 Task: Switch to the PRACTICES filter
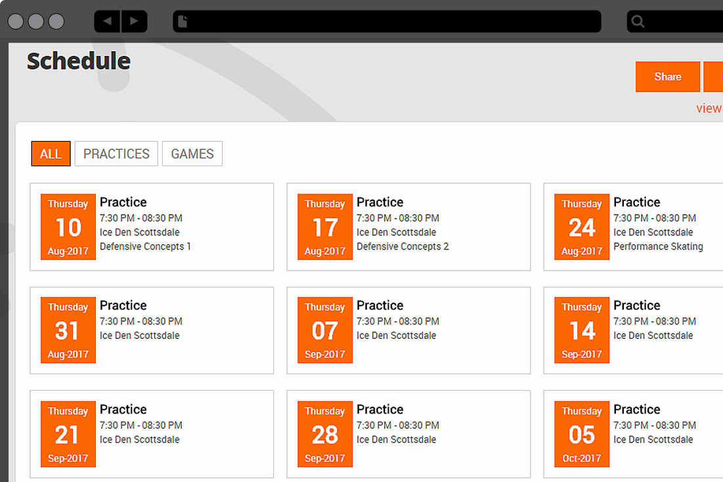116,154
